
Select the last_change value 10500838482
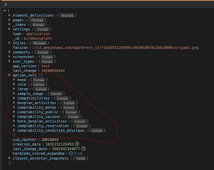[53, 71]
